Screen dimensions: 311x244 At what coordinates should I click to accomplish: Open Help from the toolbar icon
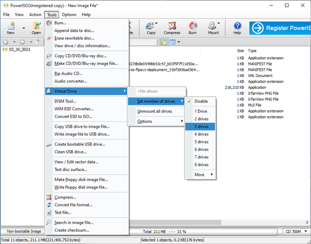pyautogui.click(x=237, y=28)
